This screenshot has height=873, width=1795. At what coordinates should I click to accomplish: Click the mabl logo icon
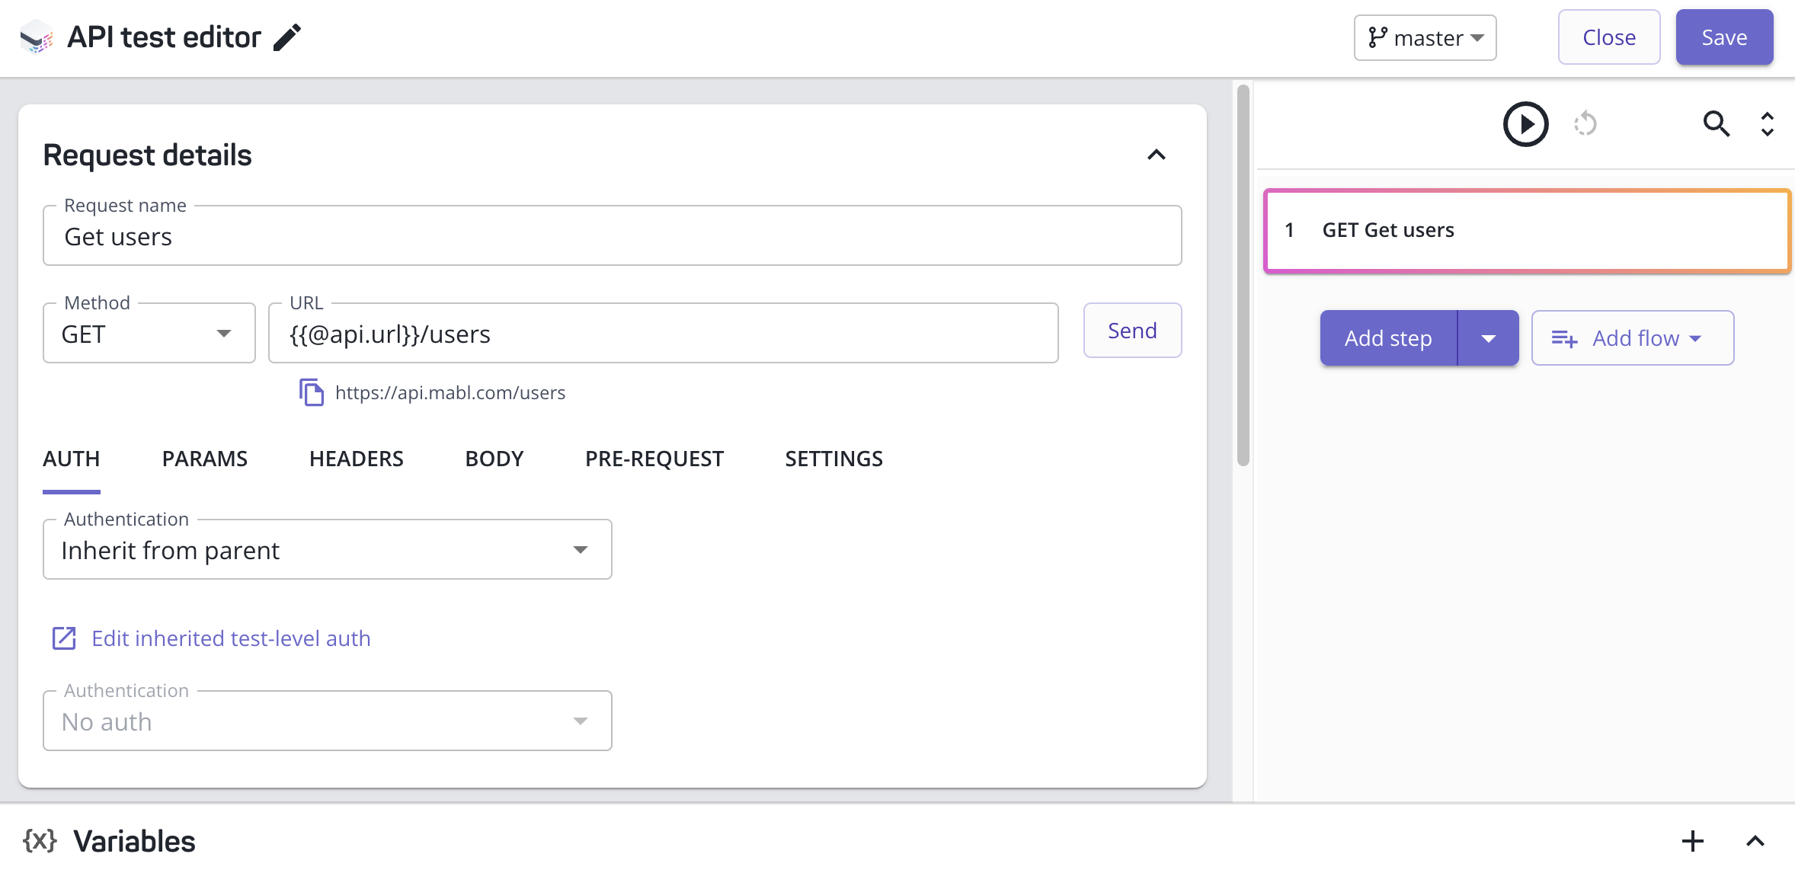[x=35, y=37]
